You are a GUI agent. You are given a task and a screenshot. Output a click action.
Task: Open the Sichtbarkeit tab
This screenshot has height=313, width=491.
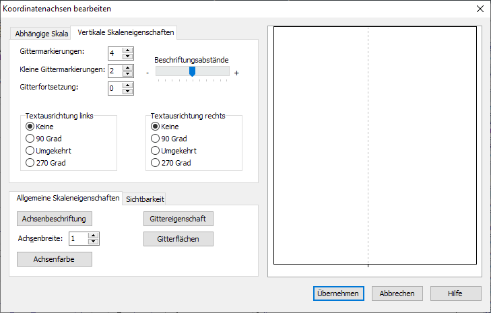(x=145, y=199)
